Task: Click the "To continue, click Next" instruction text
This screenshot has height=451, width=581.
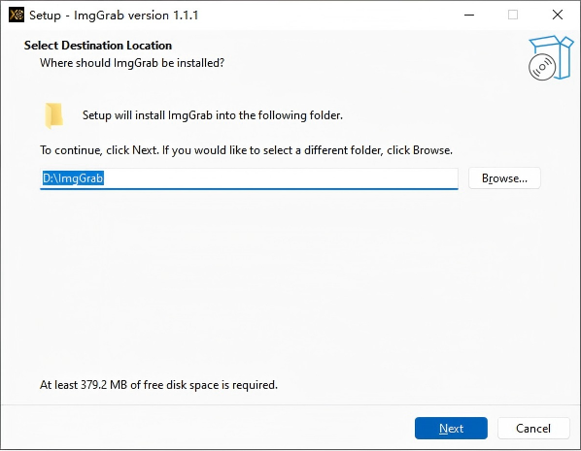Action: (246, 150)
